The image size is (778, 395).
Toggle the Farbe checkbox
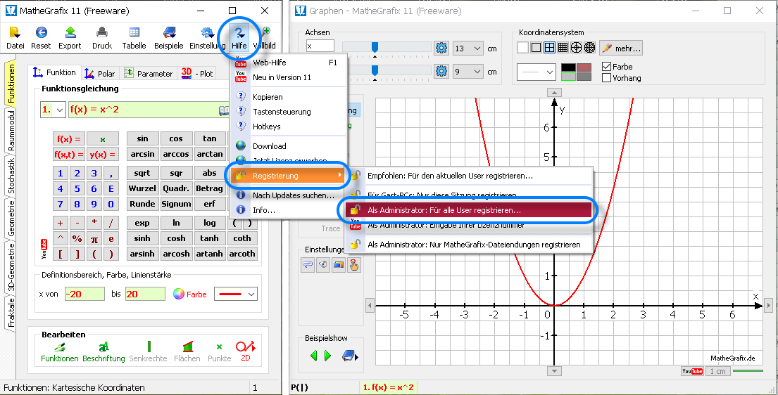point(606,66)
